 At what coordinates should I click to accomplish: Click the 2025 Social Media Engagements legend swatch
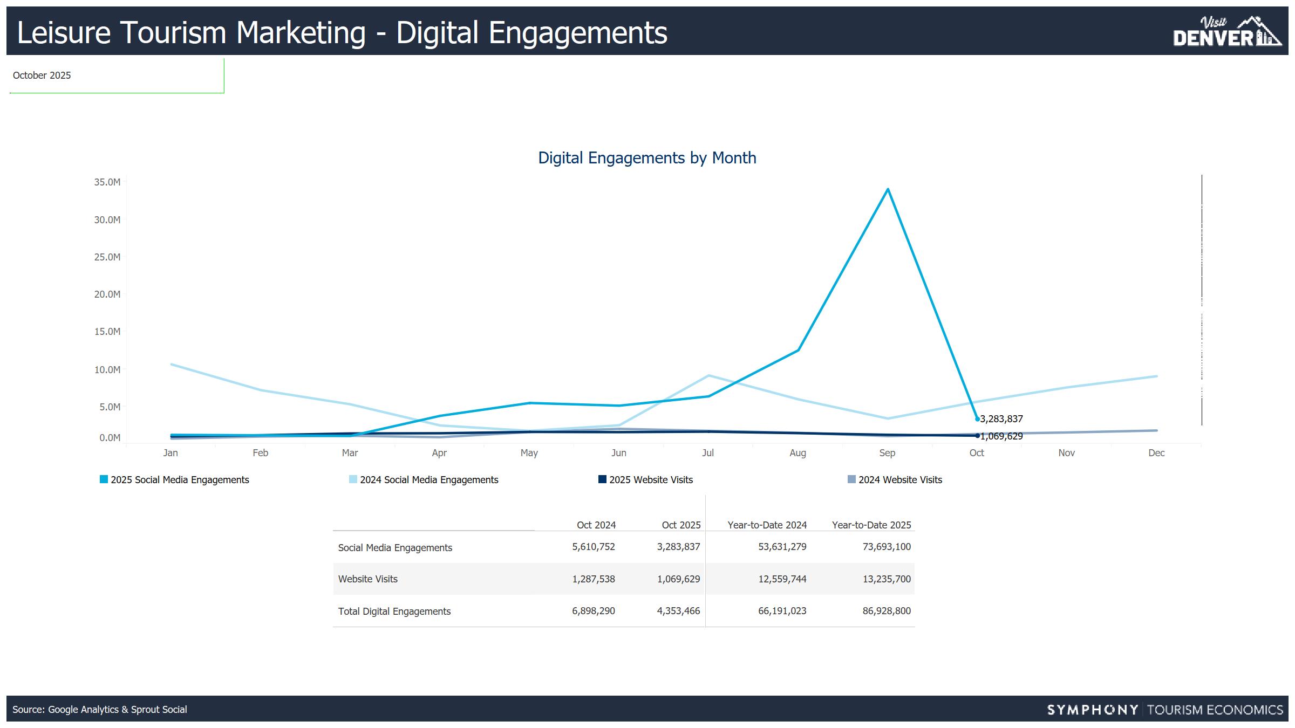[x=104, y=479]
